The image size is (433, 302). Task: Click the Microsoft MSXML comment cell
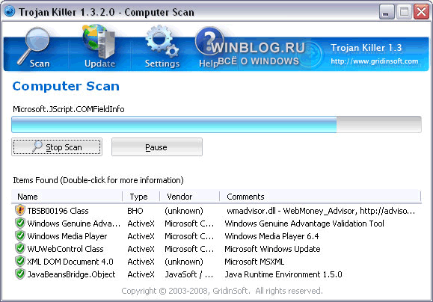click(254, 262)
